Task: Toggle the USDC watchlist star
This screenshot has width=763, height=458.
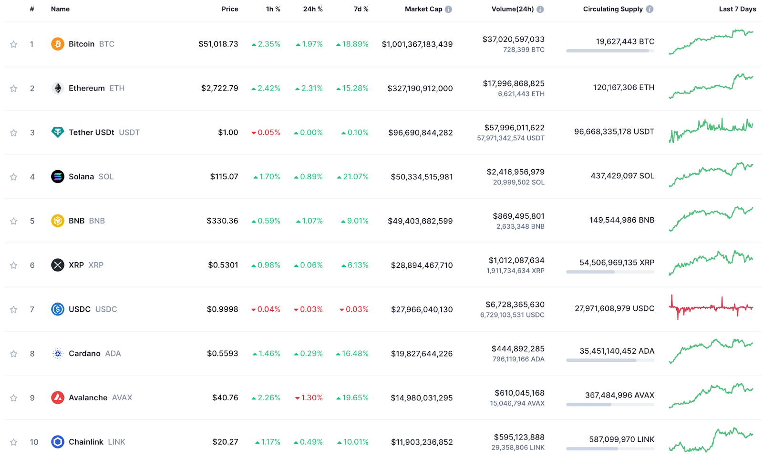Action: click(13, 310)
